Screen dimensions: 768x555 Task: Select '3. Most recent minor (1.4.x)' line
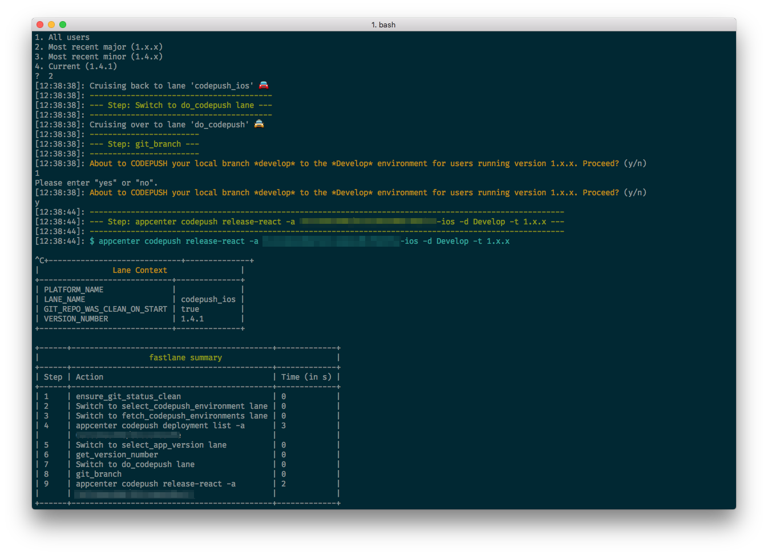pyautogui.click(x=99, y=57)
